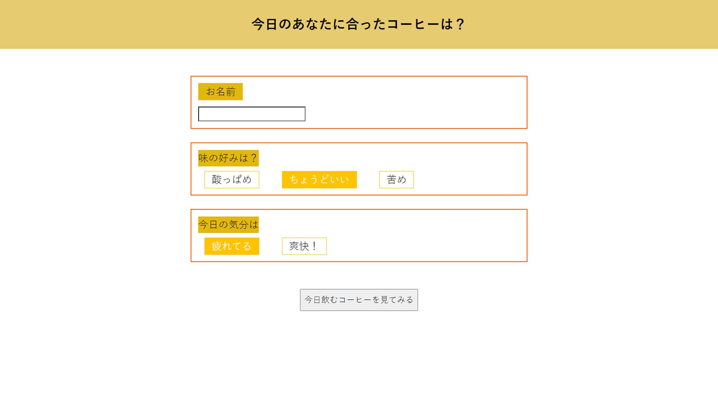
Task: Pick the 爽快！ mood option
Action: [304, 246]
